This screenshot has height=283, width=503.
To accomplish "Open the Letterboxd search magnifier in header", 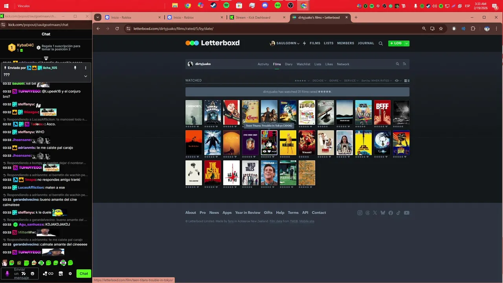I will [380, 44].
